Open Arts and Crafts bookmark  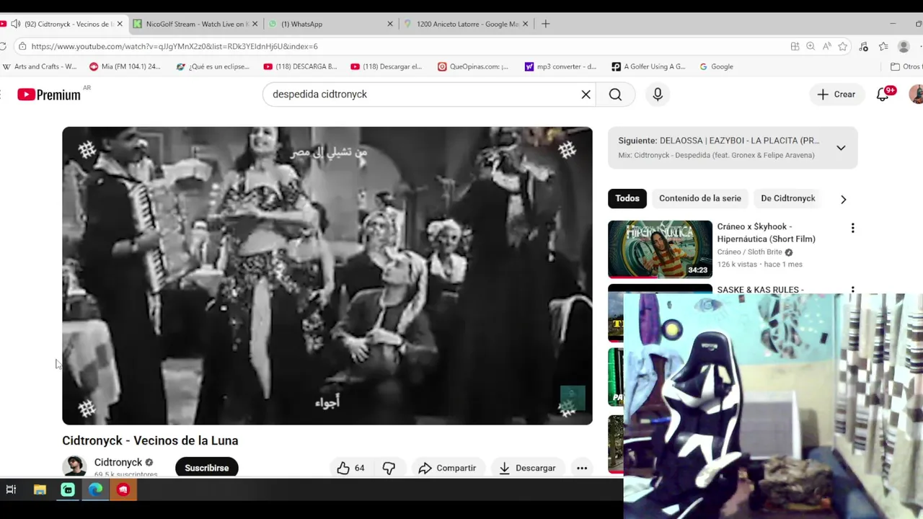tap(40, 66)
